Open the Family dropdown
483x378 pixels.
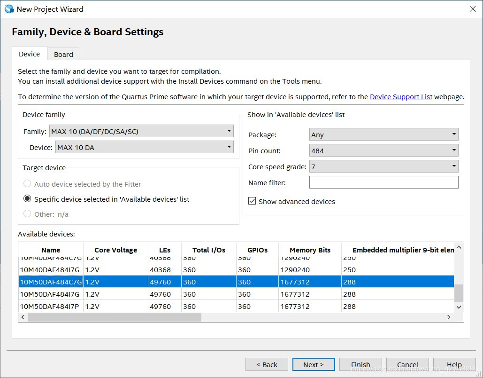(141, 131)
